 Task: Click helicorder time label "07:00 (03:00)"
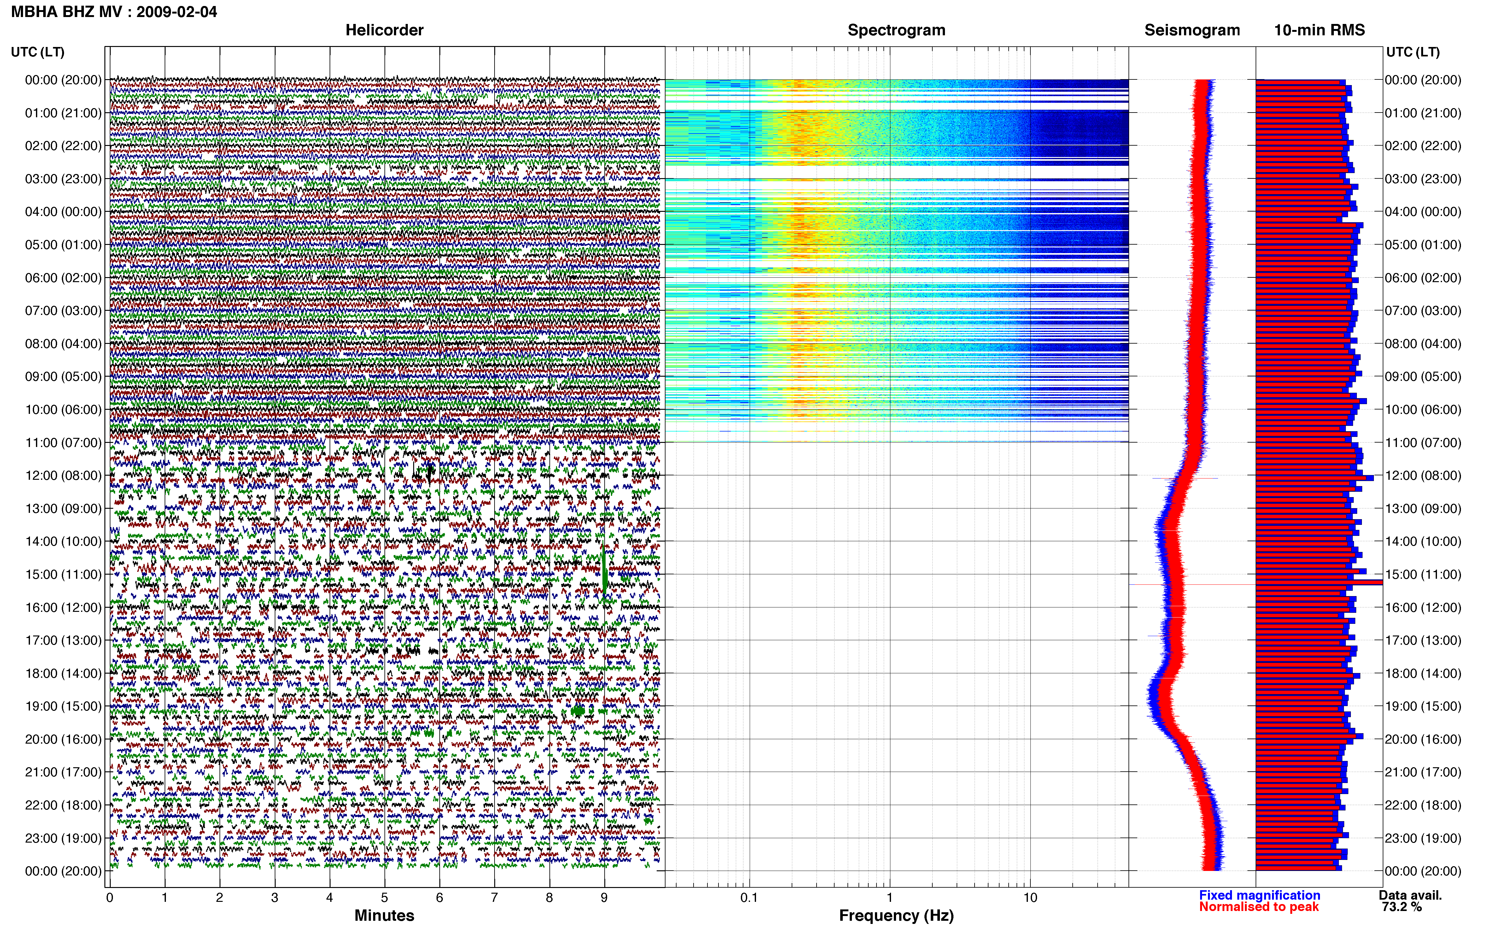pyautogui.click(x=63, y=311)
